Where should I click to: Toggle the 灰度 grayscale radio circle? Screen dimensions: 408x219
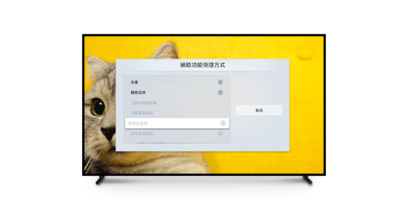(220, 82)
